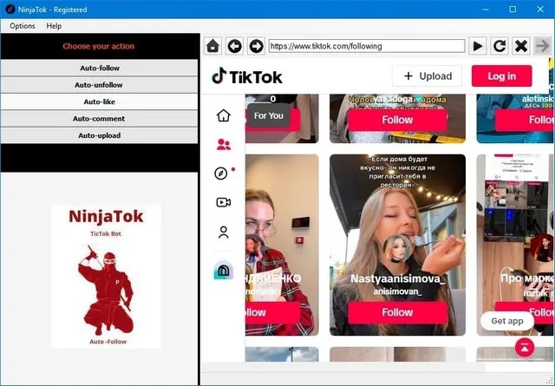Go forward with the right arrow icon
555x386 pixels.
(256, 46)
